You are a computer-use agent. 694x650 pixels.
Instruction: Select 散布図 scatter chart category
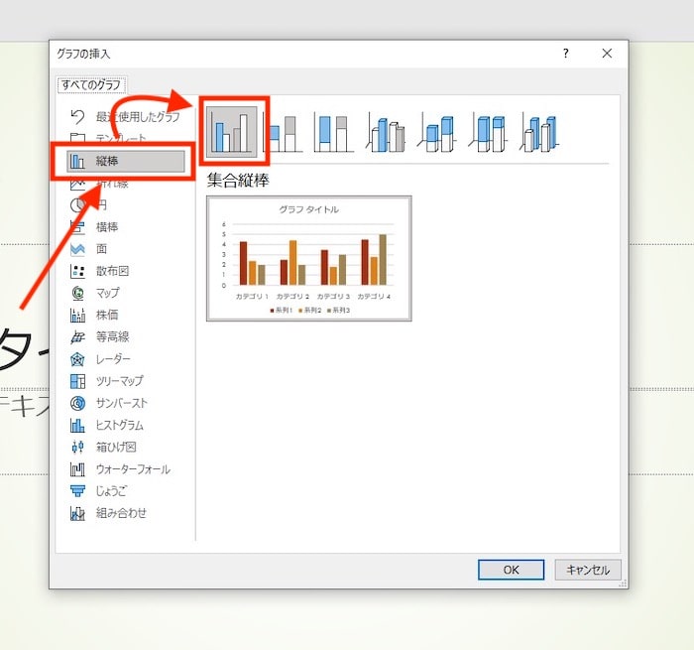point(112,271)
